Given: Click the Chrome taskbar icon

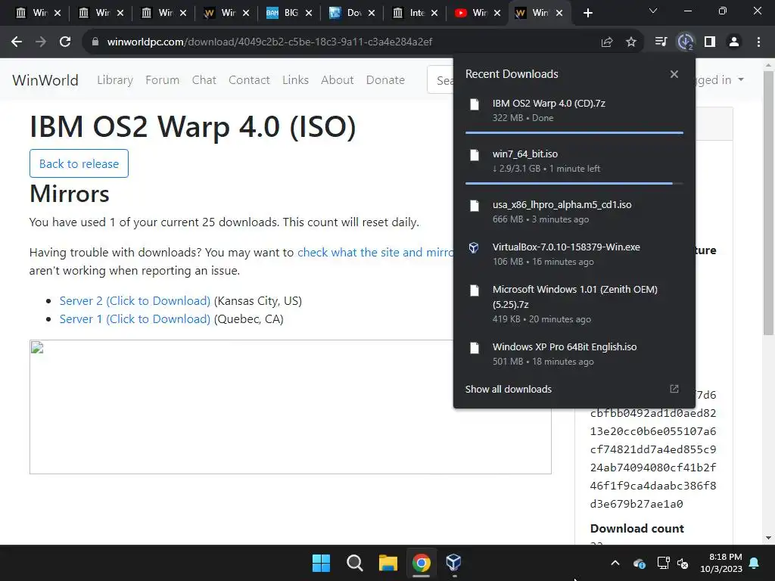Looking at the screenshot, I should pyautogui.click(x=421, y=563).
